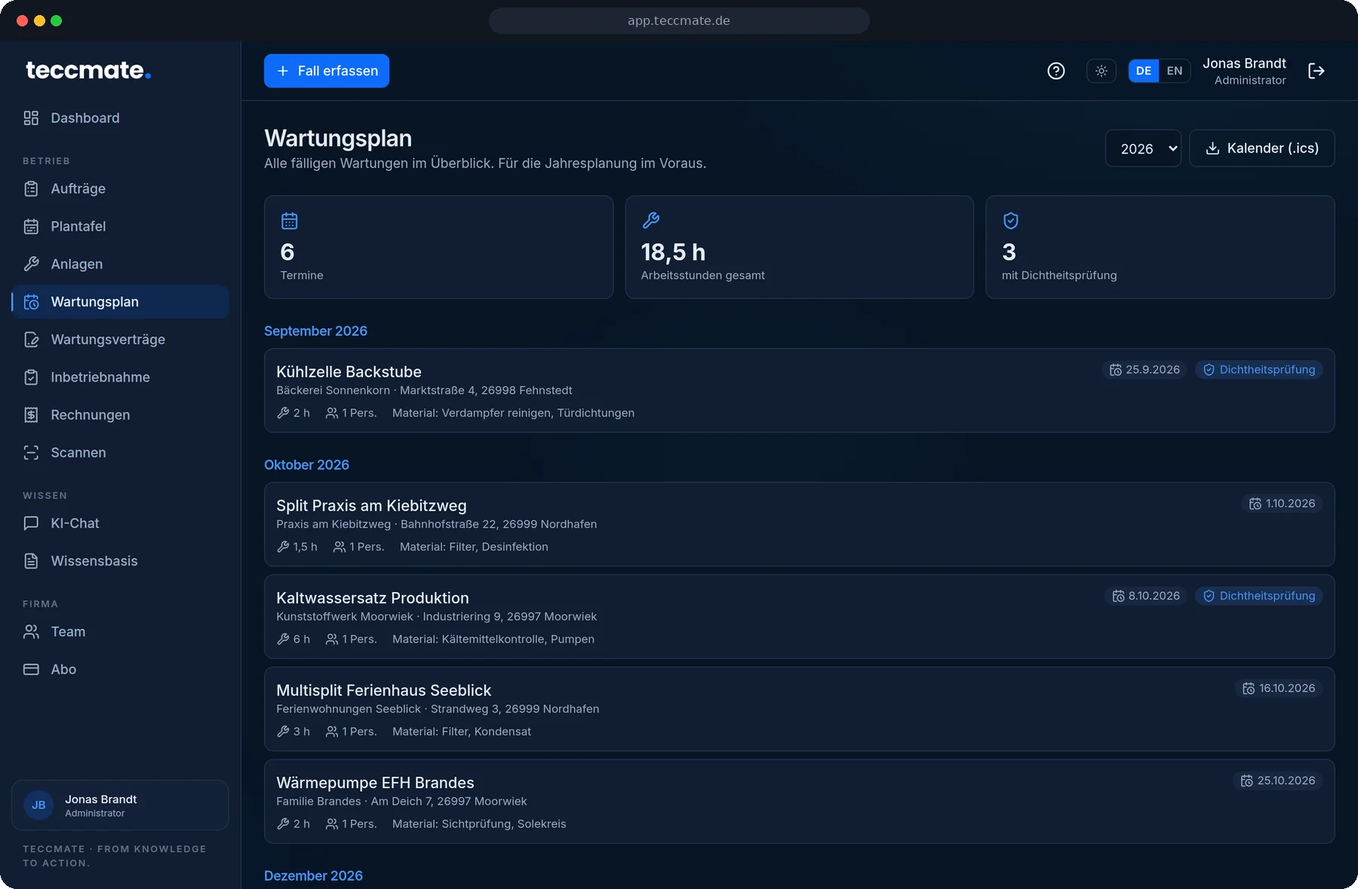Click the Dichtheitsprüfung badge on Kühlzelle Backstube
1358x889 pixels.
click(1258, 369)
